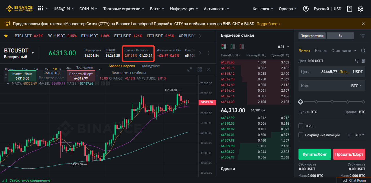
Task: Adjust the 5x leverage button
Action: [341, 36]
